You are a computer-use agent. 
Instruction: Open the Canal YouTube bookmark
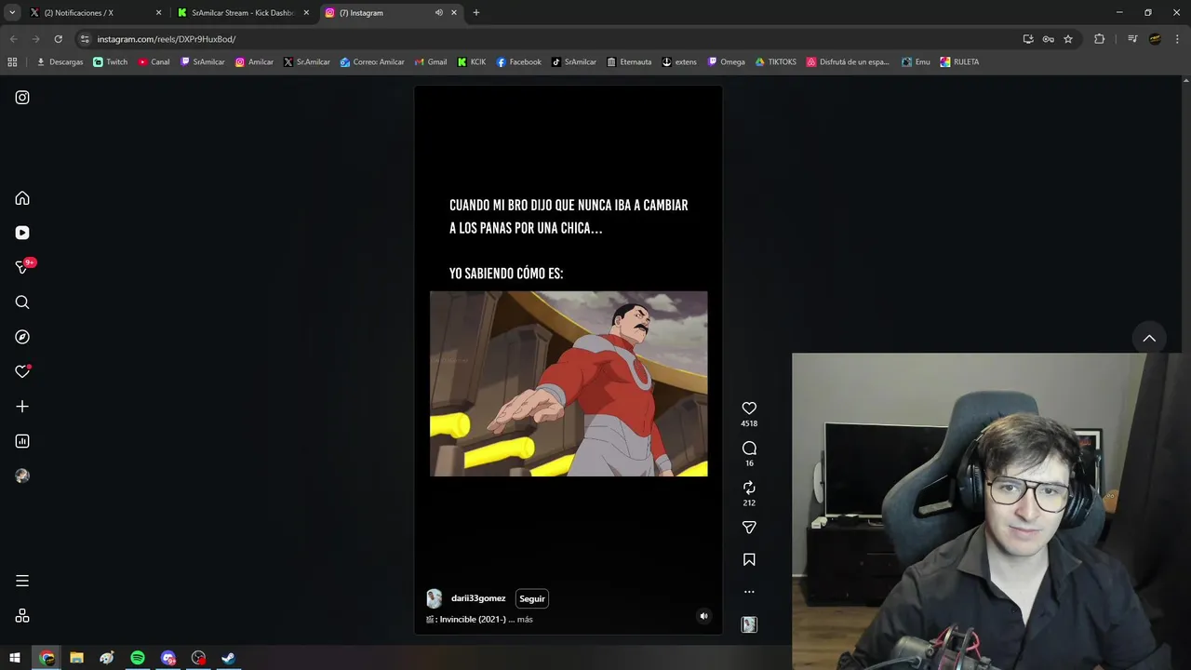click(x=154, y=62)
